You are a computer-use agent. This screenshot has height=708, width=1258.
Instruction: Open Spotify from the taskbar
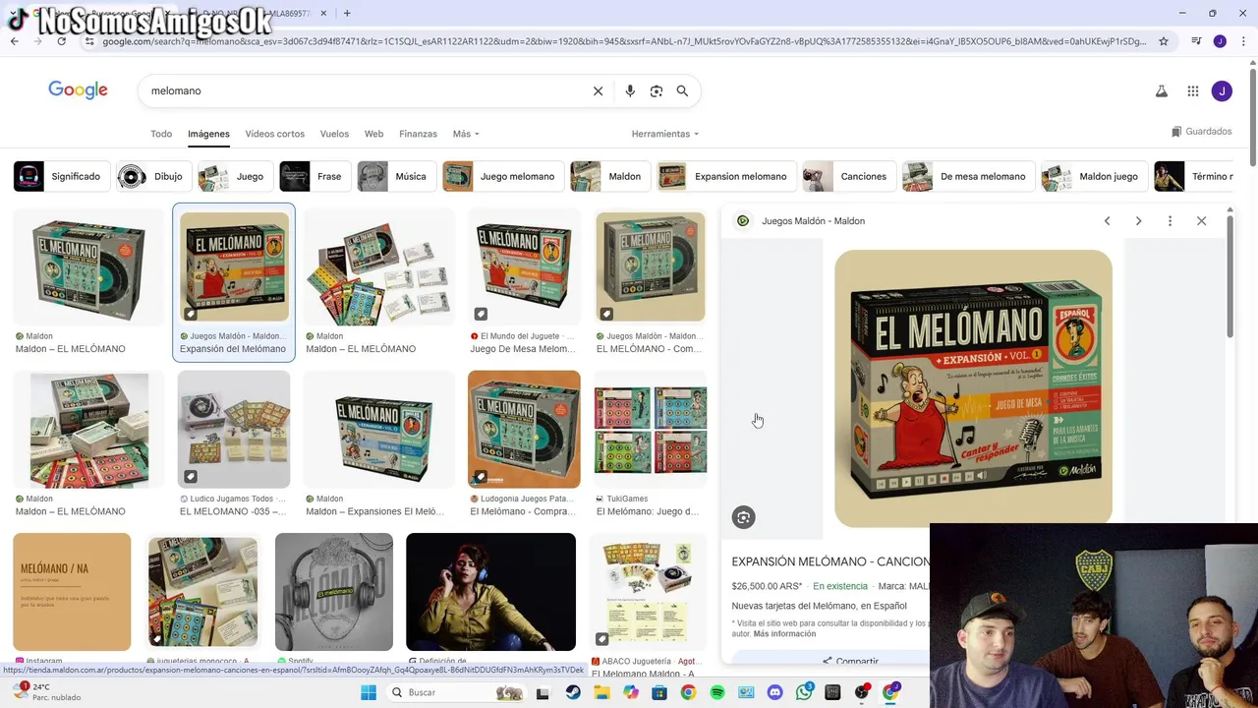pyautogui.click(x=717, y=692)
